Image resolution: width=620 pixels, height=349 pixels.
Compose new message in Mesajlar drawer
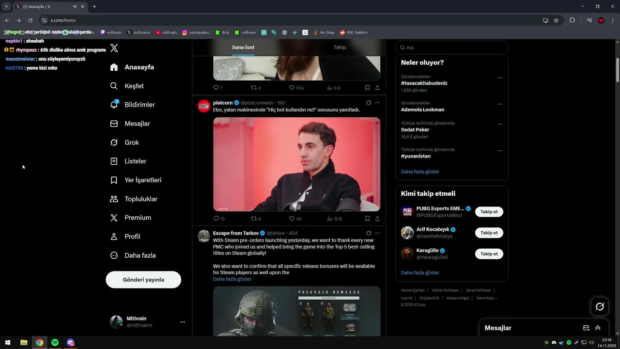(x=586, y=328)
